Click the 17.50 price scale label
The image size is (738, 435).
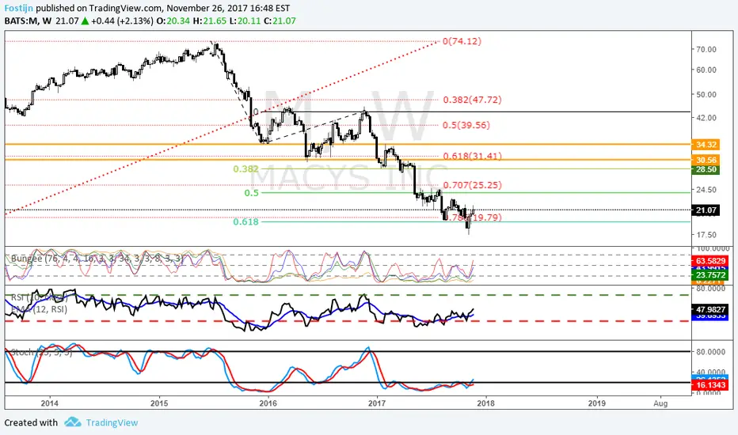click(x=705, y=235)
